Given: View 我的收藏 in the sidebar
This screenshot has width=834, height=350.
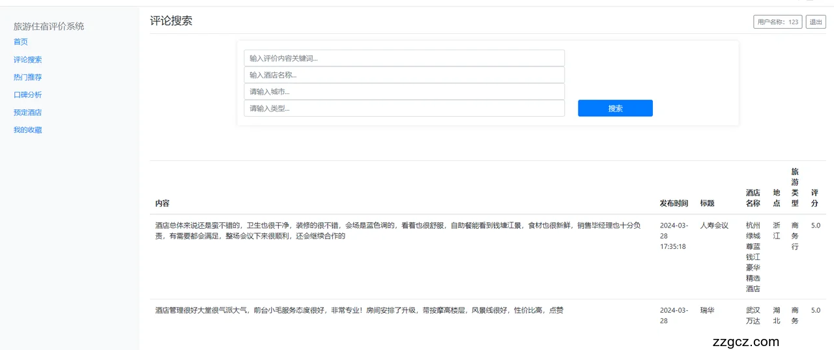Looking at the screenshot, I should [x=27, y=130].
